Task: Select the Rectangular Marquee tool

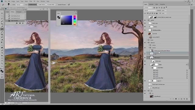Action: [x=2, y=16]
